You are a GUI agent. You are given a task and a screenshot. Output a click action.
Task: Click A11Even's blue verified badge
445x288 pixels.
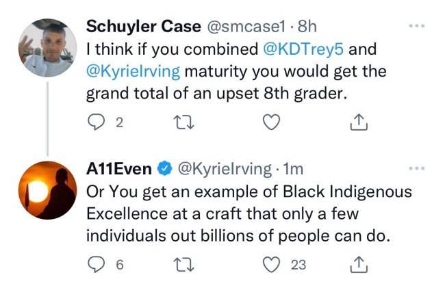point(164,169)
